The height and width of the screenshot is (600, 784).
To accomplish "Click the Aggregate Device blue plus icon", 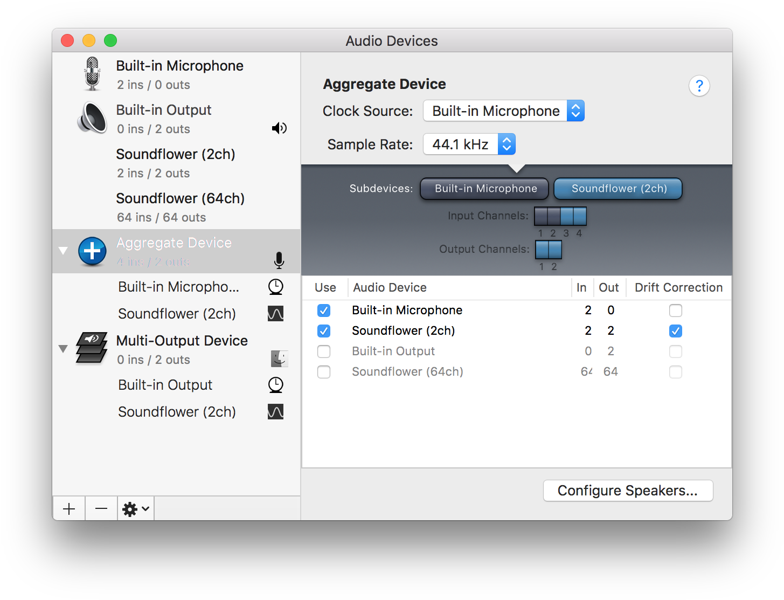I will click(x=92, y=251).
